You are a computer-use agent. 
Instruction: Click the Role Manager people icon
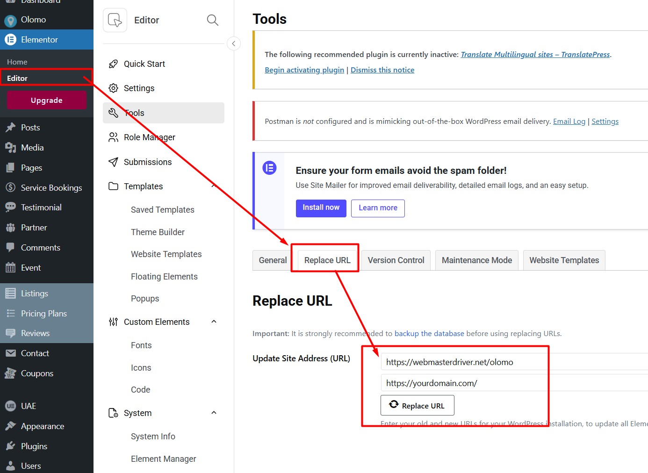113,137
